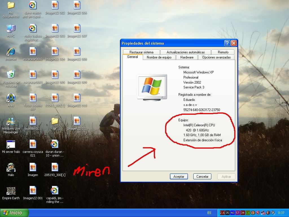
Task: Switch to the Restaurar sistema tab
Action: pos(141,52)
